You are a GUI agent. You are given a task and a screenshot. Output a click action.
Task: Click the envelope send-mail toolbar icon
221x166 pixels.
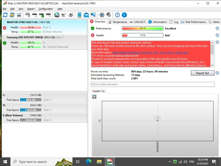(86, 15)
